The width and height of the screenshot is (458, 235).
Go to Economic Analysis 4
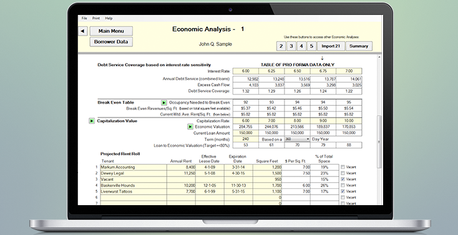coord(301,46)
